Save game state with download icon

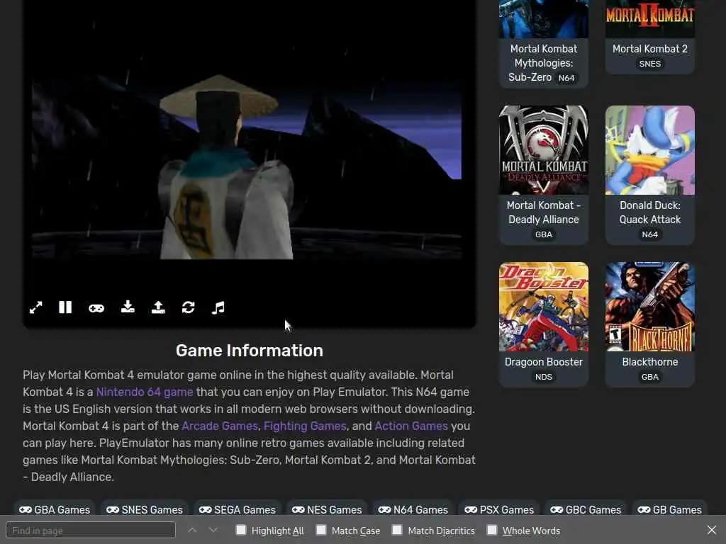tap(128, 307)
